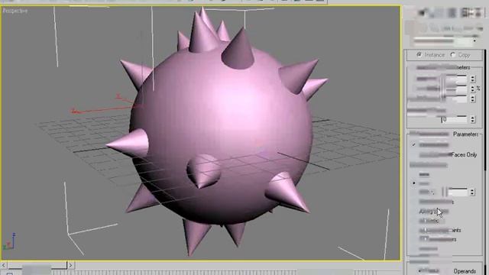Click the last command panel tab icon
The width and height of the screenshot is (489, 275).
point(478,13)
